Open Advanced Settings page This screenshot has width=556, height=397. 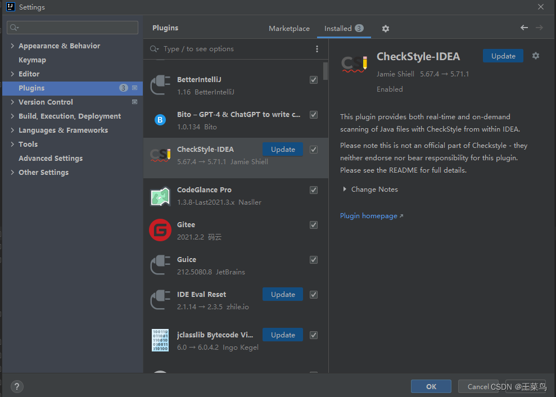[51, 158]
